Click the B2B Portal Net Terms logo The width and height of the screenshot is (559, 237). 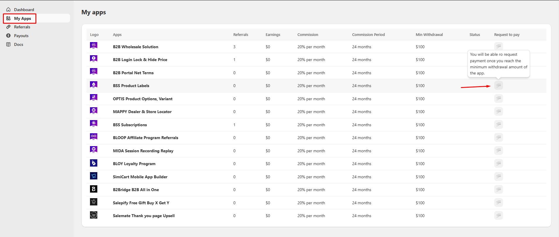click(x=94, y=72)
